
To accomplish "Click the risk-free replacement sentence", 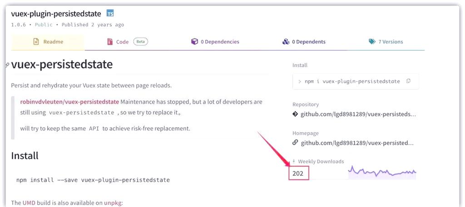I will pyautogui.click(x=105, y=129).
